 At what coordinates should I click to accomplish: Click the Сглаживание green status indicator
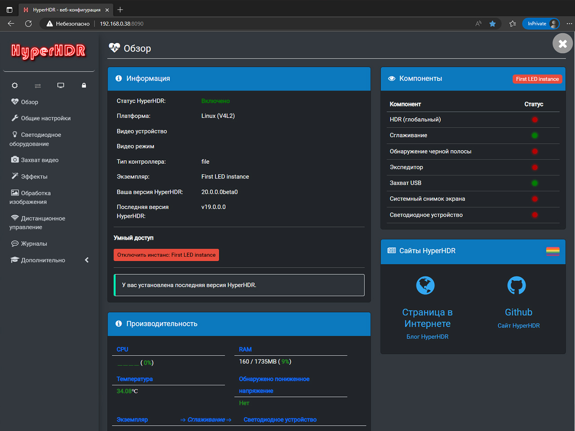pos(535,135)
